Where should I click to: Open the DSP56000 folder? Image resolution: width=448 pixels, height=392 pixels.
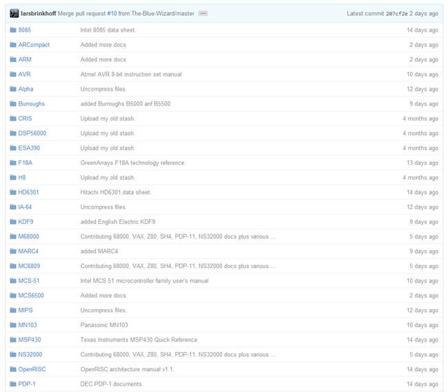(x=32, y=134)
